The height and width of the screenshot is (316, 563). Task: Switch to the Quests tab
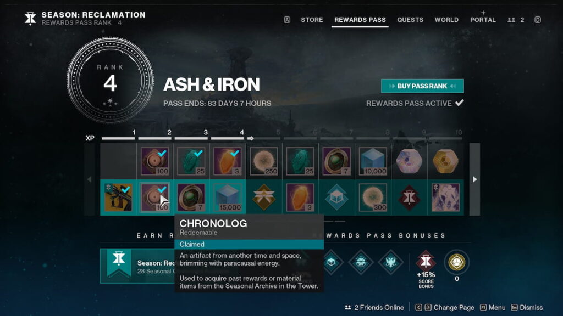coord(410,20)
